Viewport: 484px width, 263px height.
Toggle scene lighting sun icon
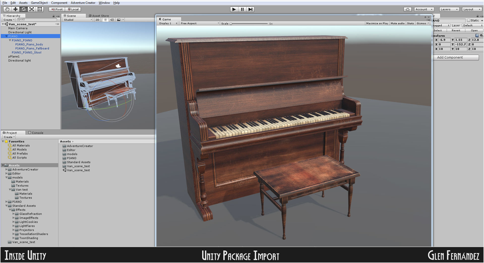[105, 20]
